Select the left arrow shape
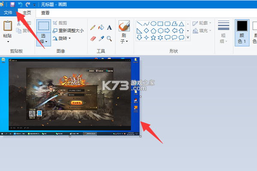257x171 pixels. (x=175, y=30)
